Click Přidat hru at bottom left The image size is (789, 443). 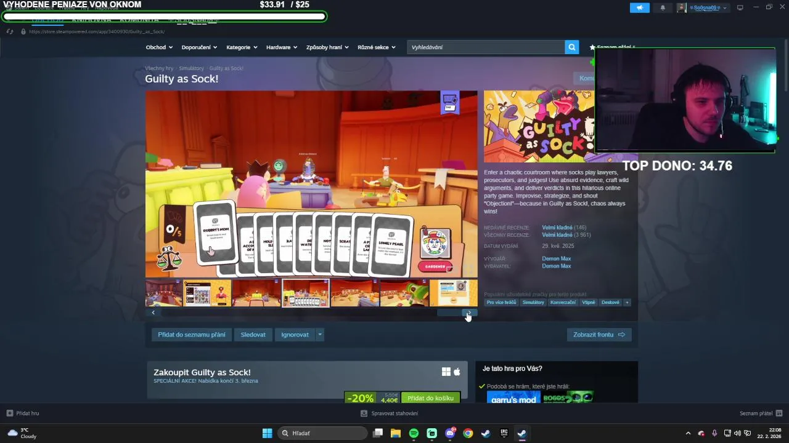click(x=23, y=413)
